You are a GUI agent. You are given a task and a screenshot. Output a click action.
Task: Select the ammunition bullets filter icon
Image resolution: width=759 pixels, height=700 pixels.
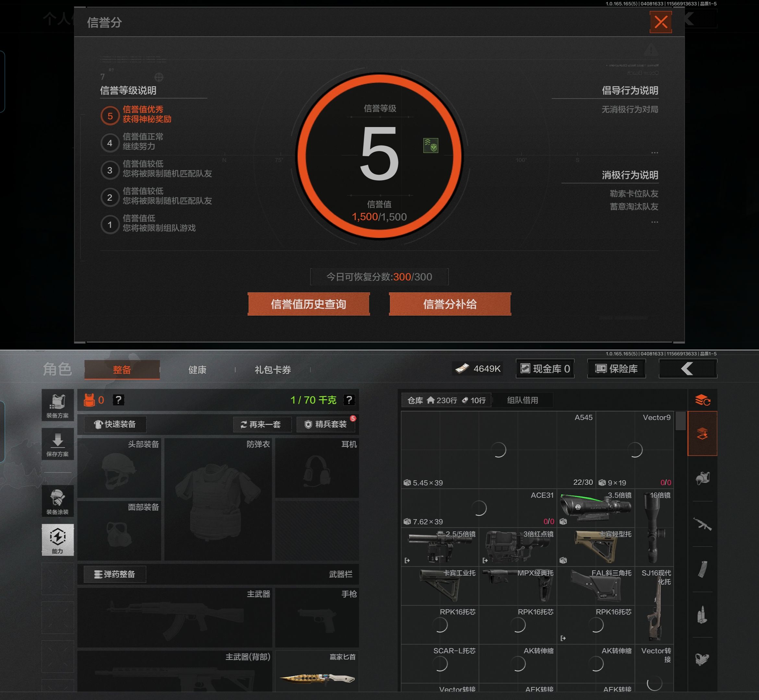702,614
